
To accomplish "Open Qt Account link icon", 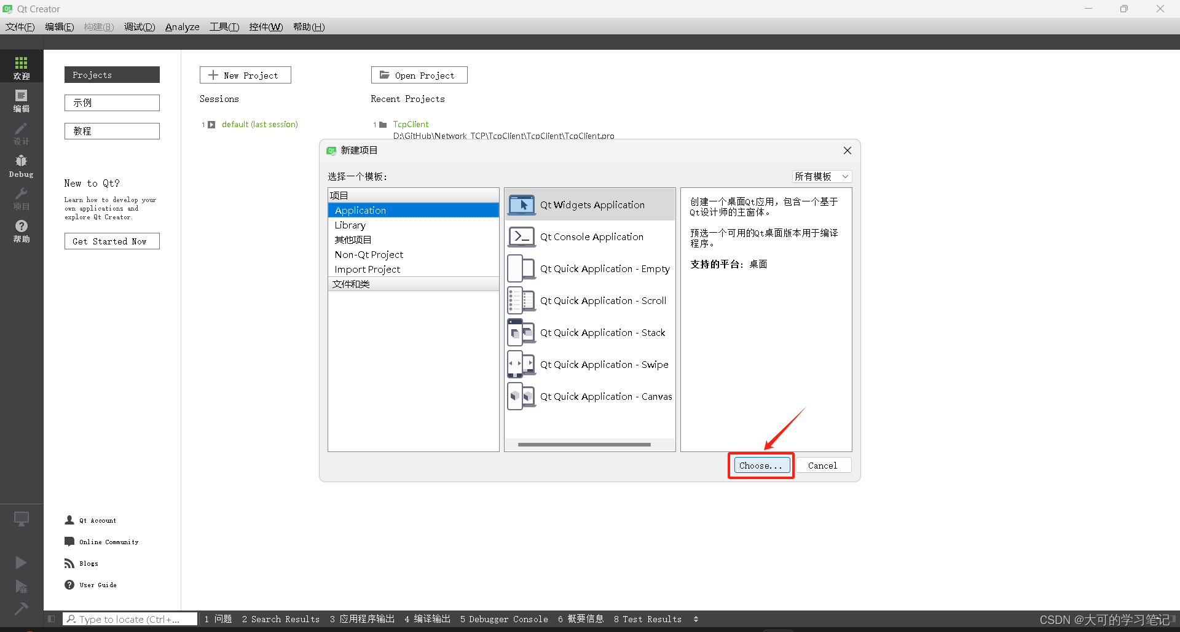I will pos(69,520).
